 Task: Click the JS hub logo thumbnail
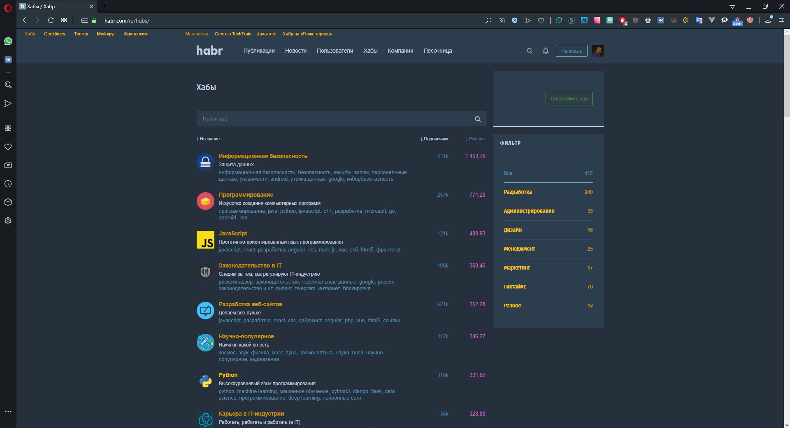[x=205, y=240]
